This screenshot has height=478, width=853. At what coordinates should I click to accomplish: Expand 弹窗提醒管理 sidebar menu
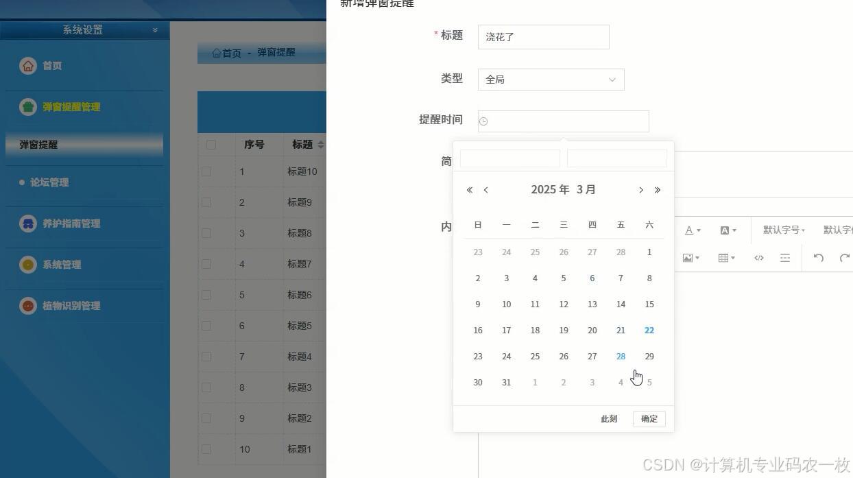click(x=71, y=107)
